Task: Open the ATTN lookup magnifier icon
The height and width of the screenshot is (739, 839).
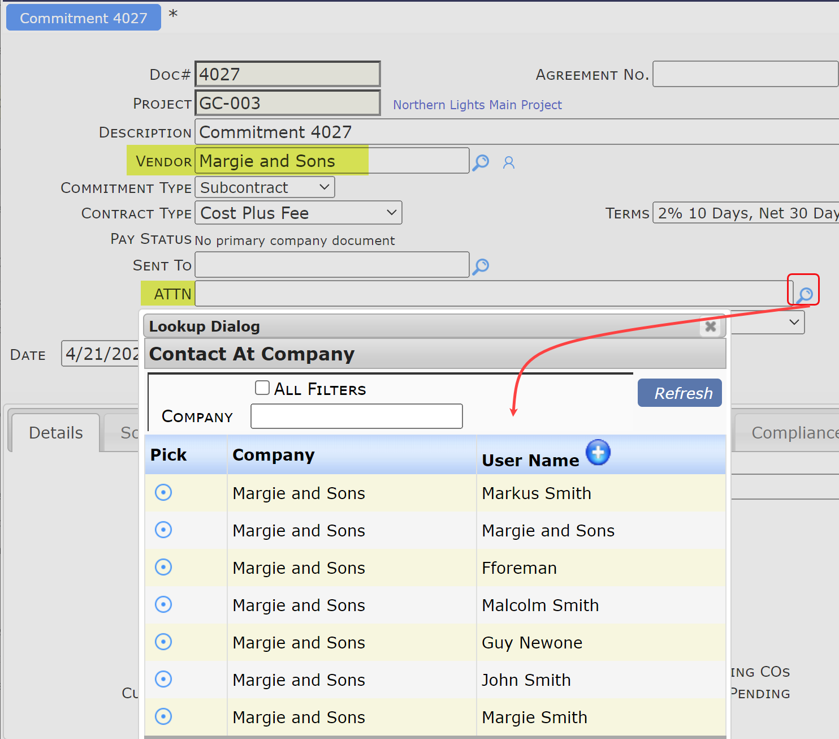Action: pyautogui.click(x=804, y=294)
